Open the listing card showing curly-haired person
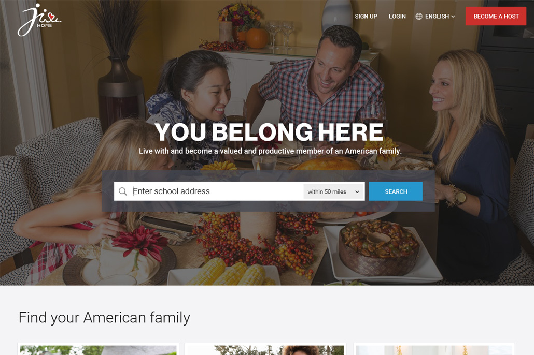 [x=265, y=349]
